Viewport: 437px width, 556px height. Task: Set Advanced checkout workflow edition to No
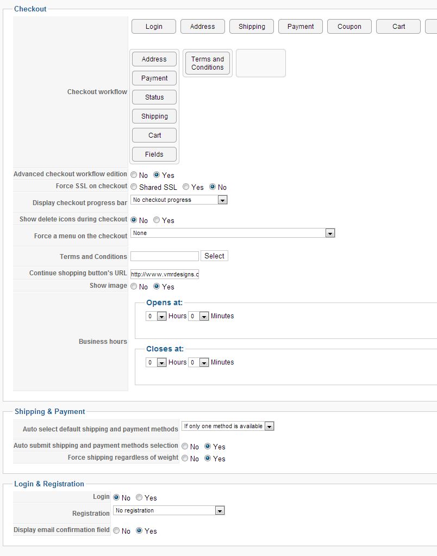134,175
